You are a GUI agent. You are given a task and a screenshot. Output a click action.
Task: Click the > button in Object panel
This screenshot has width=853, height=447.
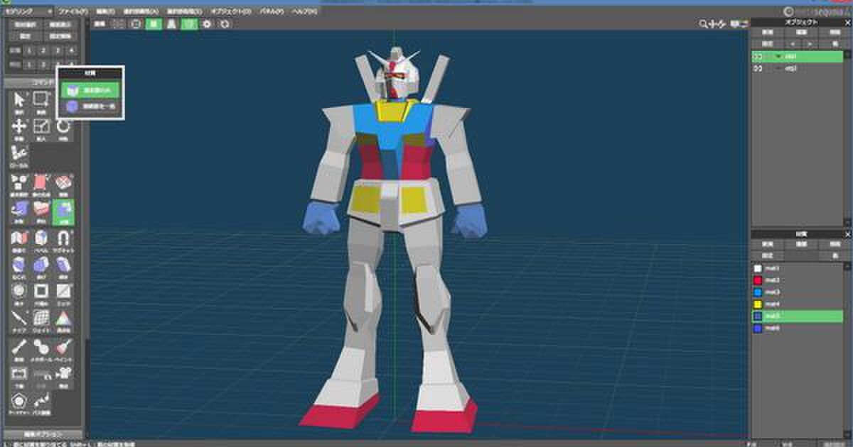point(809,44)
